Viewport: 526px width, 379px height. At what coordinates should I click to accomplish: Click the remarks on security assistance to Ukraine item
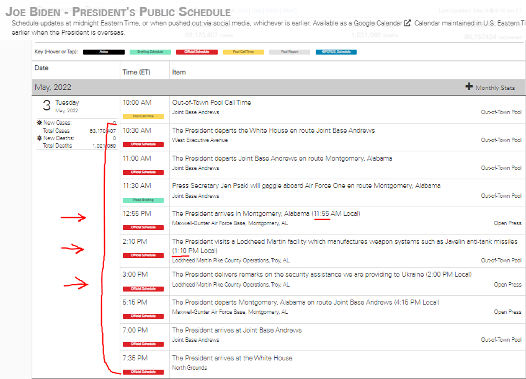322,274
